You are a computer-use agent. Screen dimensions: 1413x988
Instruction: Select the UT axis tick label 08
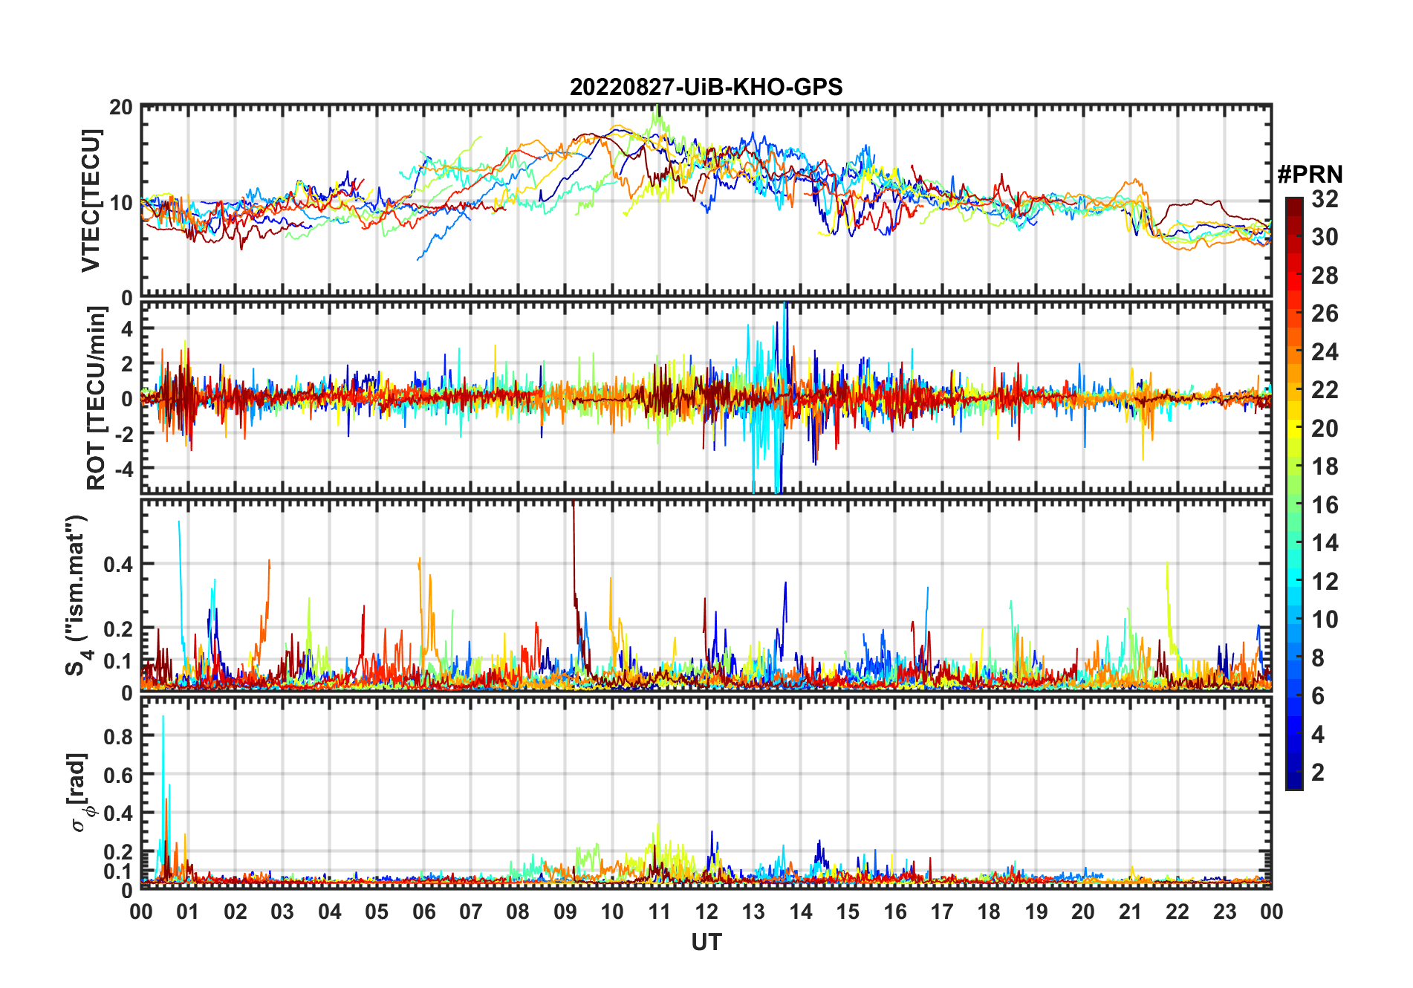pyautogui.click(x=518, y=911)
